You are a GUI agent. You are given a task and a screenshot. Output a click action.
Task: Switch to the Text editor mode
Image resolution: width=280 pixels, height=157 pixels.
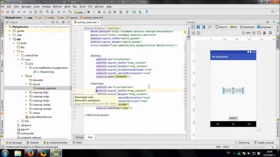click(x=90, y=137)
